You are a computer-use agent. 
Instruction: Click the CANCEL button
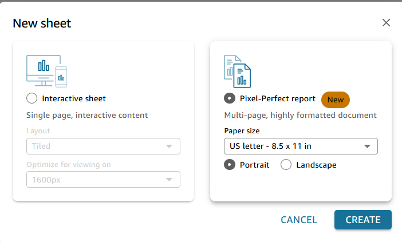coord(299,220)
